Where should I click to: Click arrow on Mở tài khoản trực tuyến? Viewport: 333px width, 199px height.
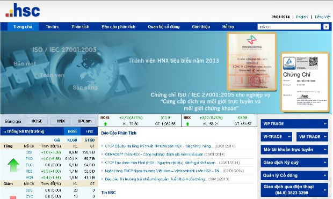[325, 150]
